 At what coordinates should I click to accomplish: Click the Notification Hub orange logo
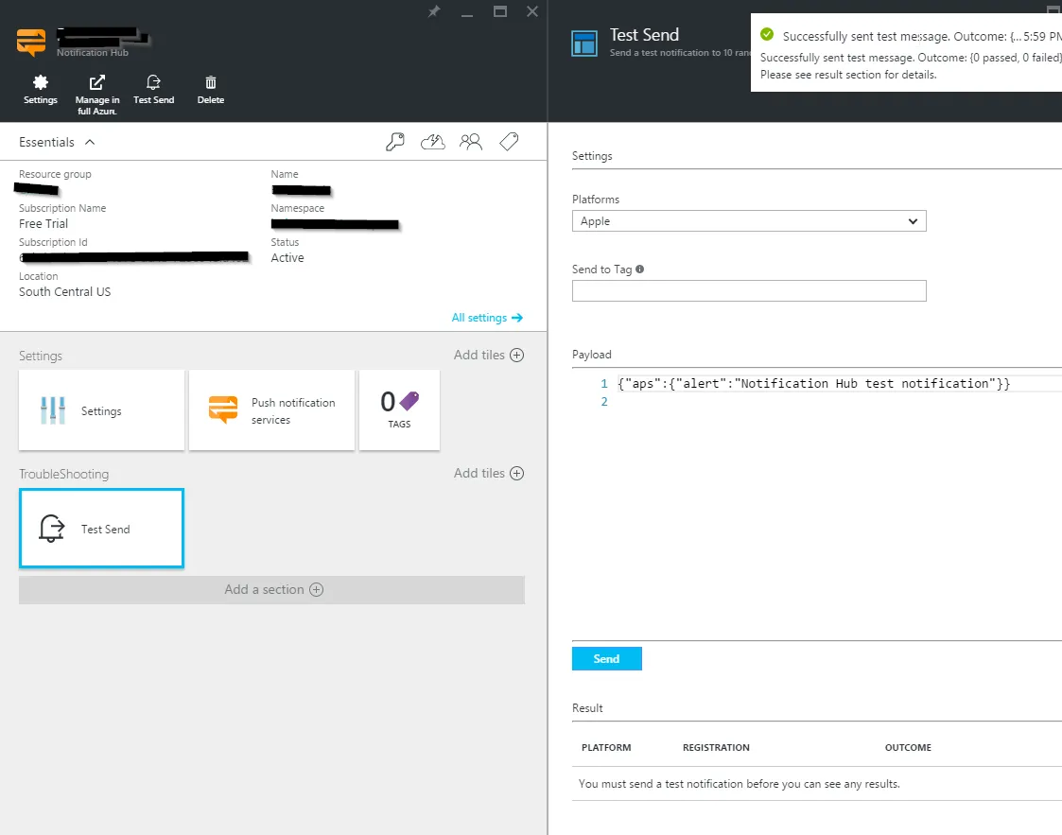point(31,42)
